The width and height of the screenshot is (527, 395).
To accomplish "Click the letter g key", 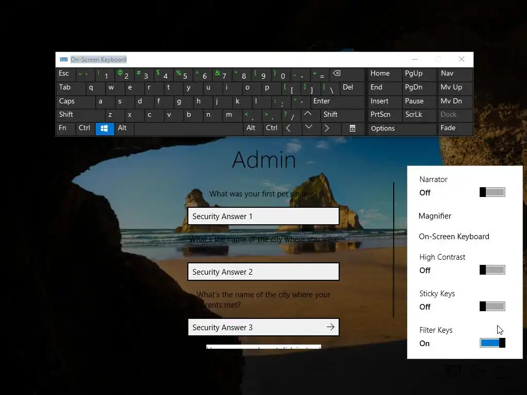I will 183,101.
